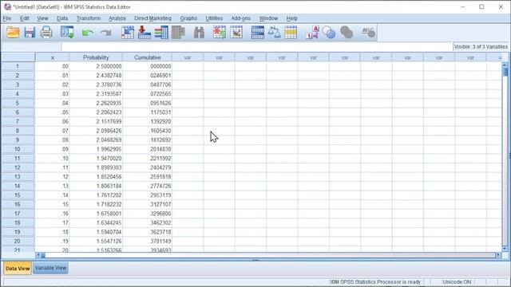Open the Utilities menu
Viewport: 511px width, 287px height.
[x=214, y=18]
